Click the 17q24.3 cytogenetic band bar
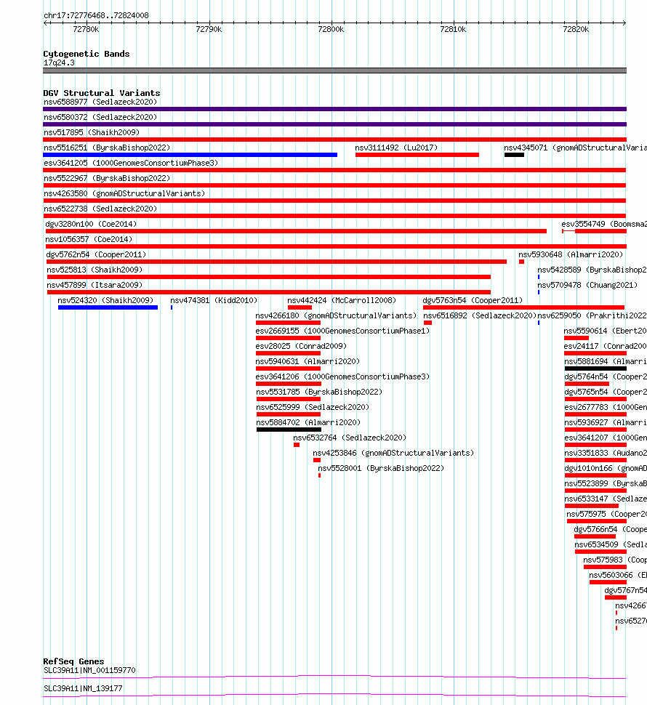Image resolution: width=647 pixels, height=705 pixels. point(334,70)
